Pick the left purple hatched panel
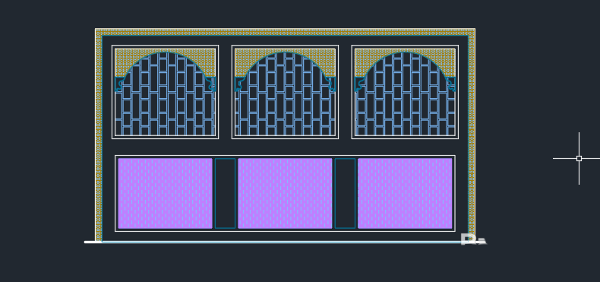The height and width of the screenshot is (282, 600). [165, 194]
